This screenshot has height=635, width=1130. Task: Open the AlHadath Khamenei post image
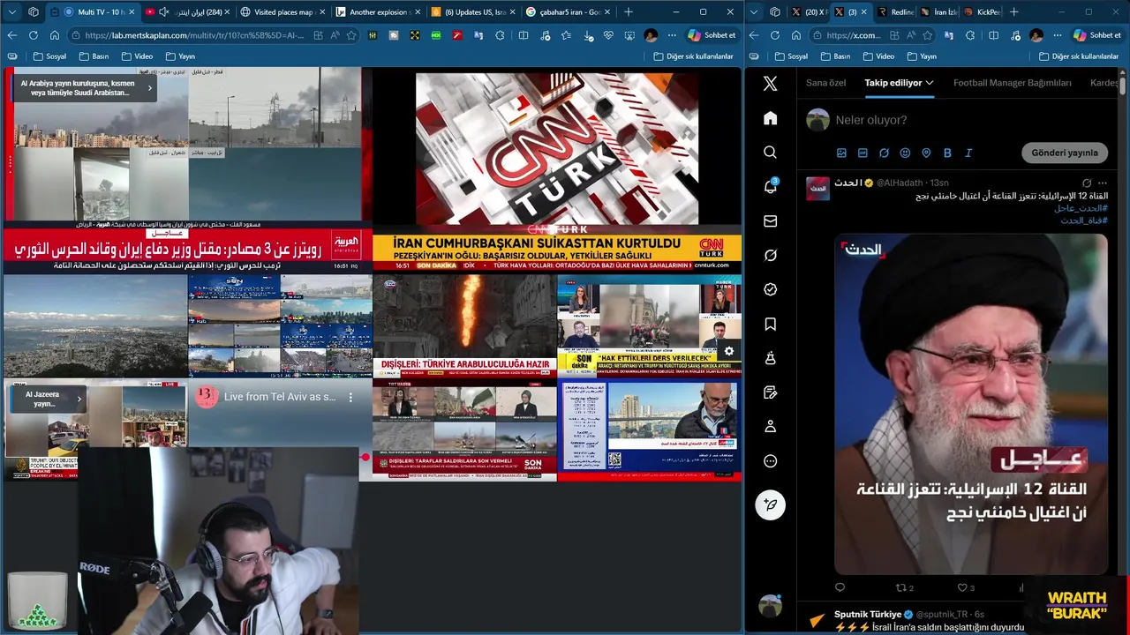(x=971, y=403)
